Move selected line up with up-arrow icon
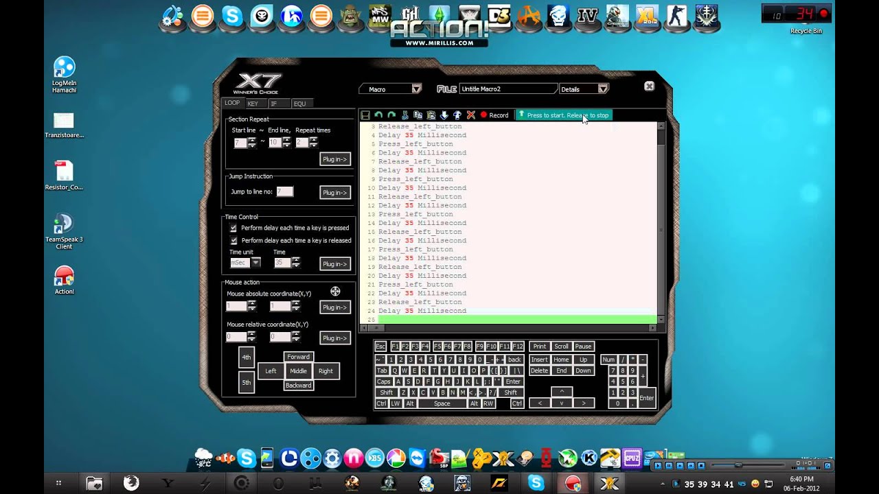879x494 pixels. [x=457, y=115]
